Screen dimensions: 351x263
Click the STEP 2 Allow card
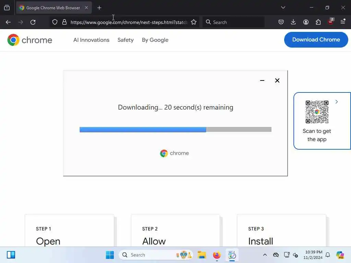click(175, 230)
